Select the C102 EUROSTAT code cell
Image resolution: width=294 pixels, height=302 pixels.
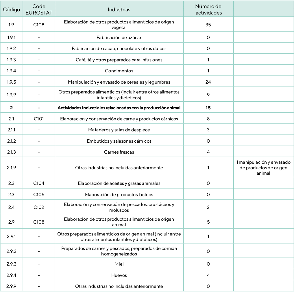(x=39, y=207)
